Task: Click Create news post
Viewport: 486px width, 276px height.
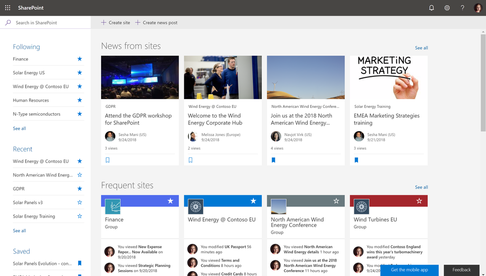Action: (156, 22)
